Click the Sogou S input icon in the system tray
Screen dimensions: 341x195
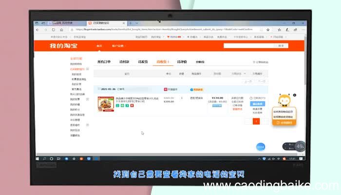tap(284, 159)
